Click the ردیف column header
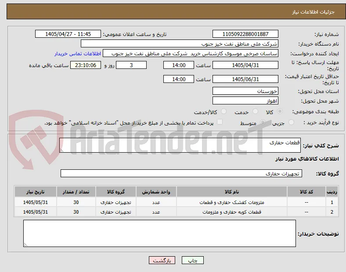This screenshot has height=272, width=346. 332,192
